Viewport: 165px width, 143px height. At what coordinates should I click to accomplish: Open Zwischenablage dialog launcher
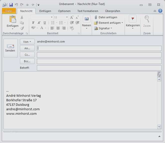click(27, 33)
